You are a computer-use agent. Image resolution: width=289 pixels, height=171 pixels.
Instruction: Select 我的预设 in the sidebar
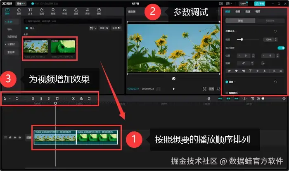pos(12,37)
